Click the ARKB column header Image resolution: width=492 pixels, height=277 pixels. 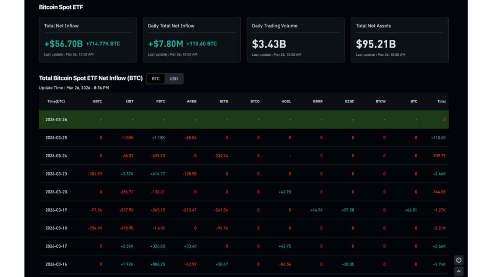coord(192,101)
